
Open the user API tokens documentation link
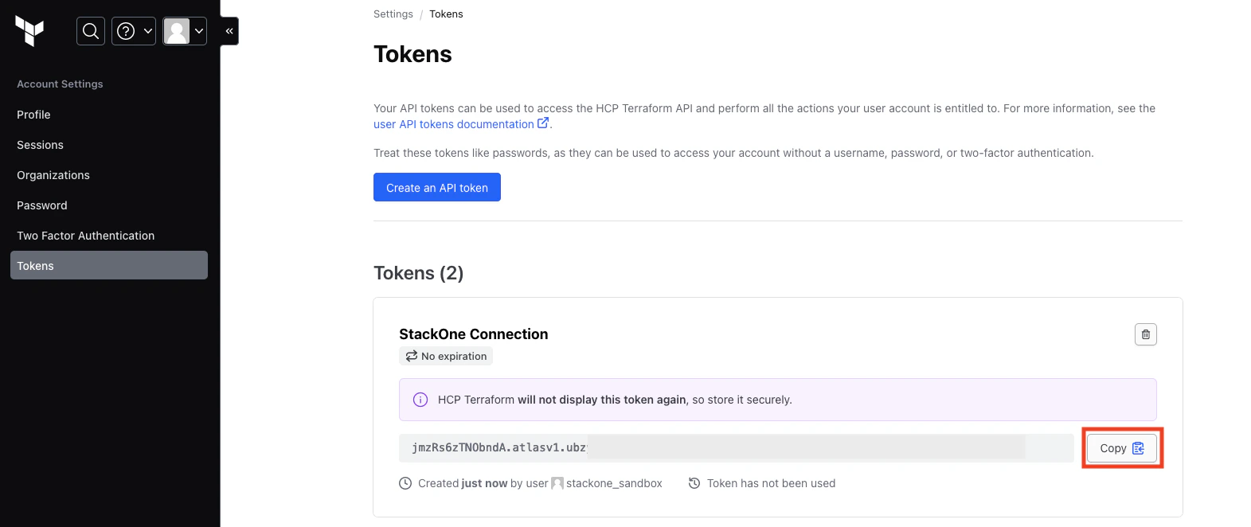[x=454, y=123]
